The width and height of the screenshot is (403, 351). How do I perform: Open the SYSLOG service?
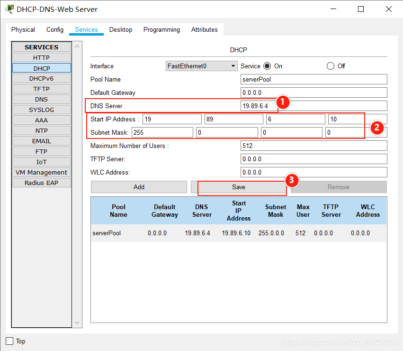(x=42, y=110)
